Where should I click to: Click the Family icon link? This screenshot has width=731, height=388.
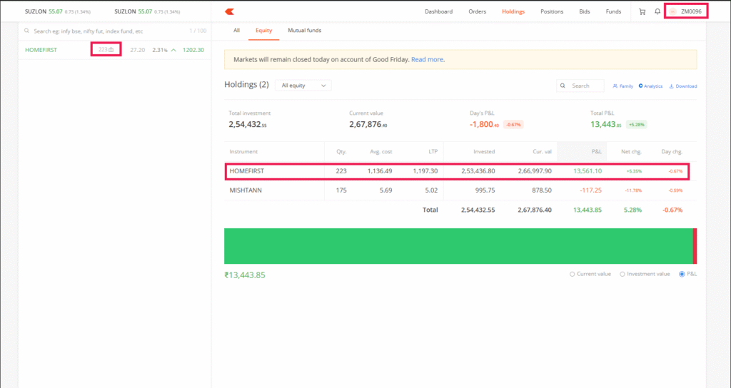click(x=622, y=86)
